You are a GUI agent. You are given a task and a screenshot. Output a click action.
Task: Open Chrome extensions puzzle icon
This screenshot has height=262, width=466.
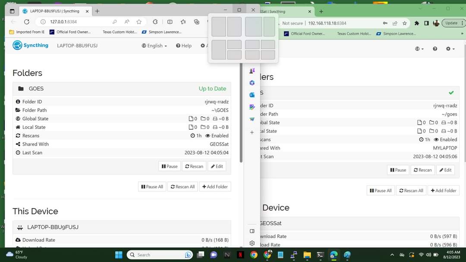417,23
